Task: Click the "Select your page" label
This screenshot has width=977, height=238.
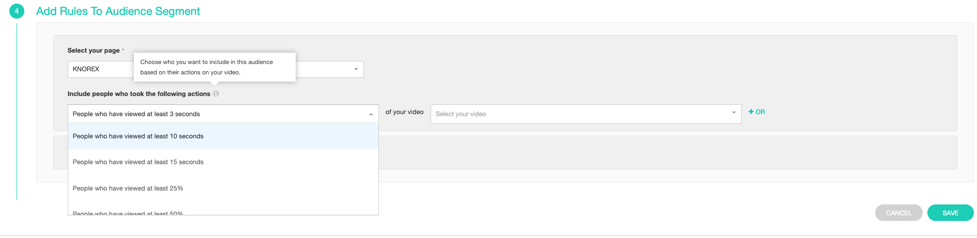Action: coord(94,51)
